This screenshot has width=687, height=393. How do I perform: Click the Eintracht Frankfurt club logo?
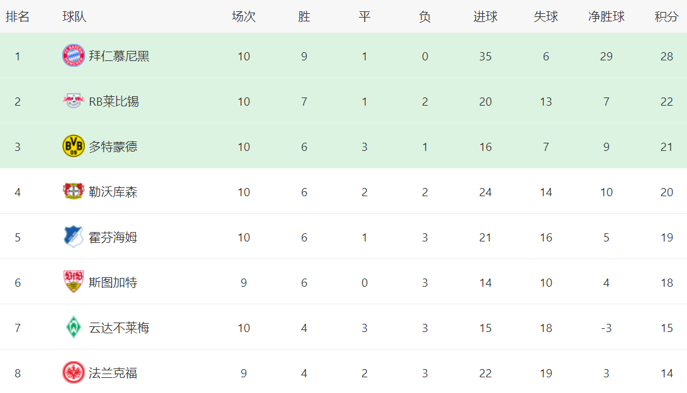click(x=74, y=373)
